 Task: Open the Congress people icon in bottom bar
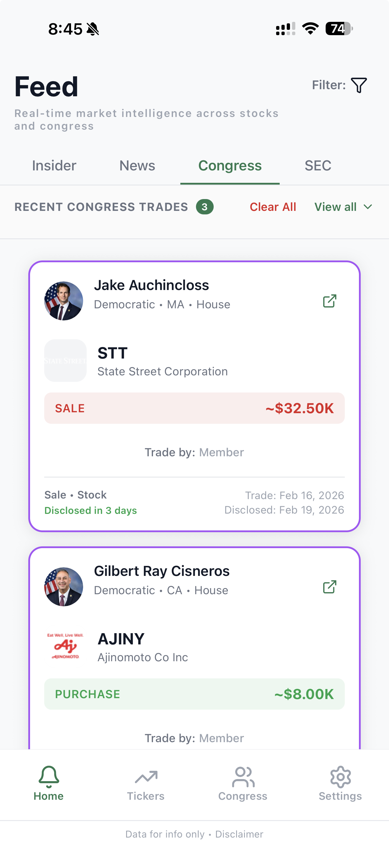243,777
